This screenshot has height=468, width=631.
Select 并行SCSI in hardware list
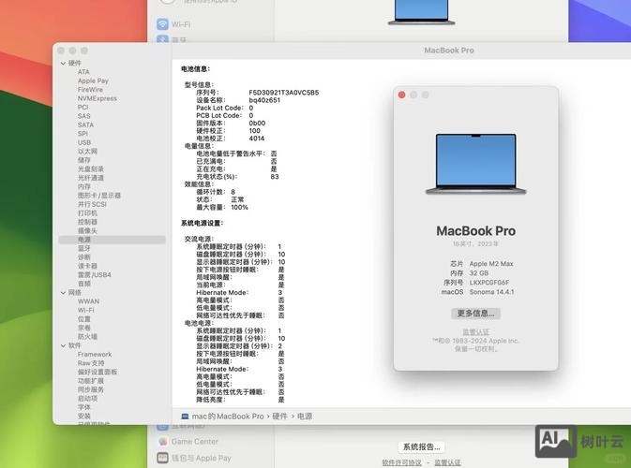click(92, 204)
